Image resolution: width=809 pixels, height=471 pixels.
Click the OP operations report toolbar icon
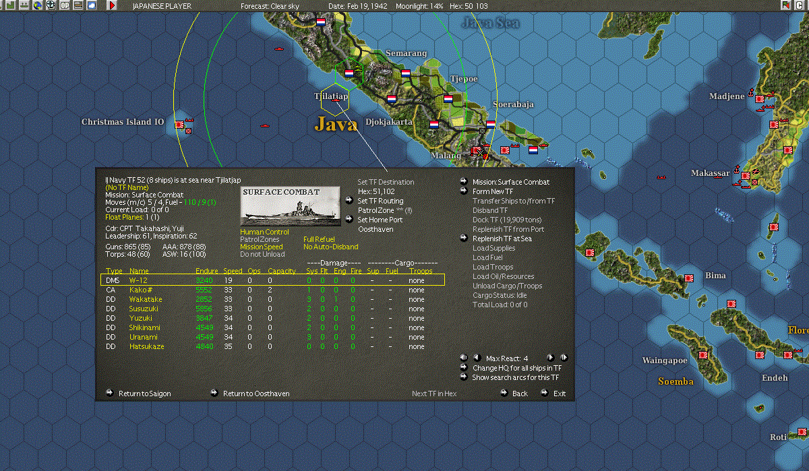click(65, 5)
